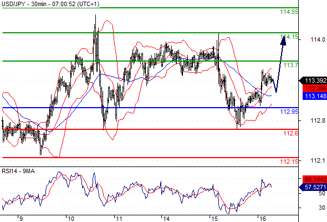This screenshot has height=222, width=327.
Task: Click the blue 113.148 moving average tag
Action: point(315,96)
